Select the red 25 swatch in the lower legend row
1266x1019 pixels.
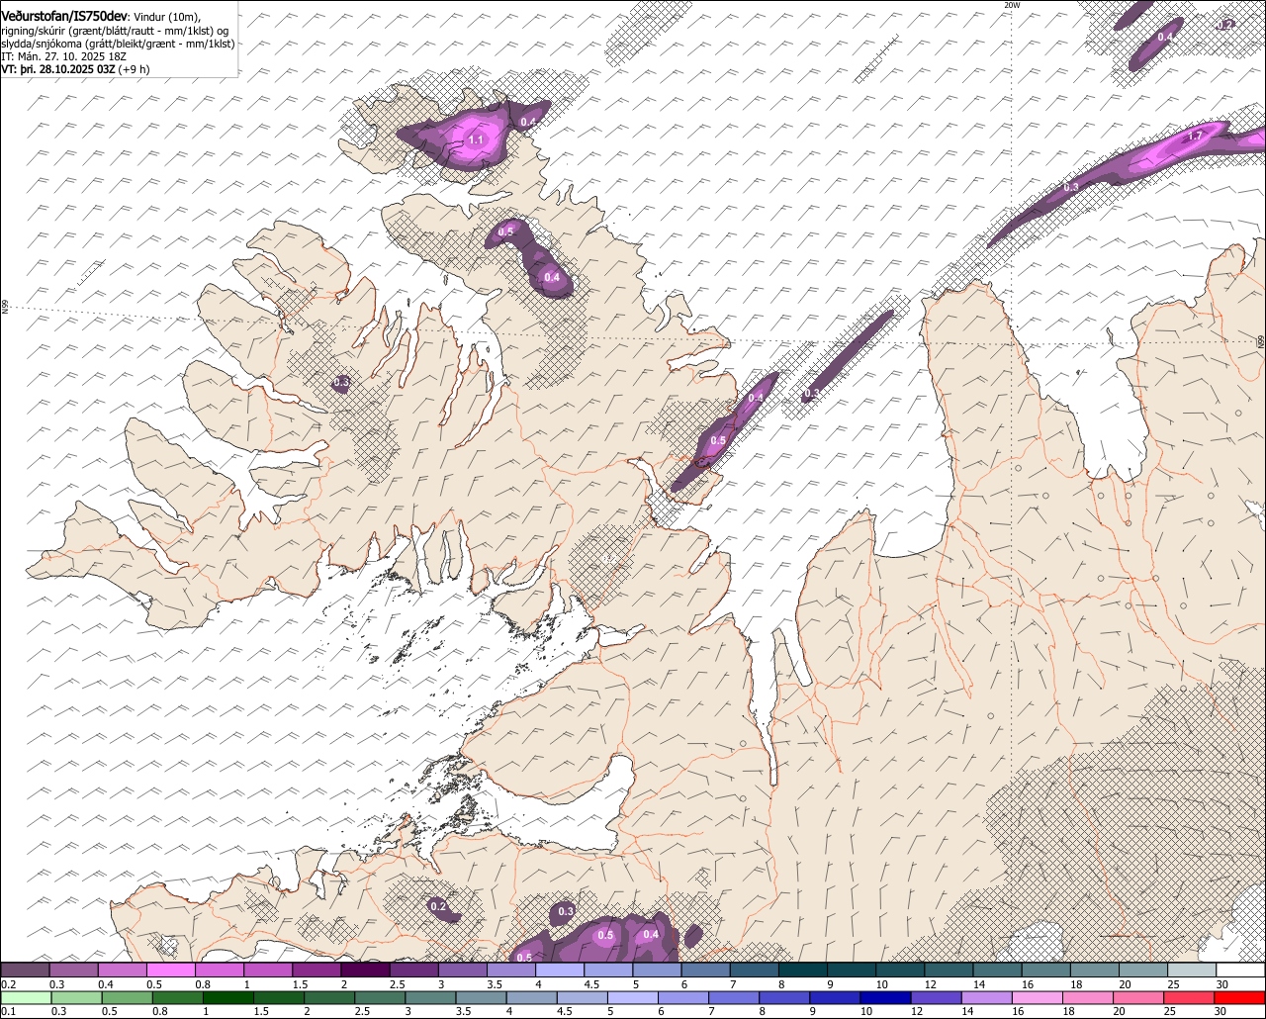point(1190,998)
